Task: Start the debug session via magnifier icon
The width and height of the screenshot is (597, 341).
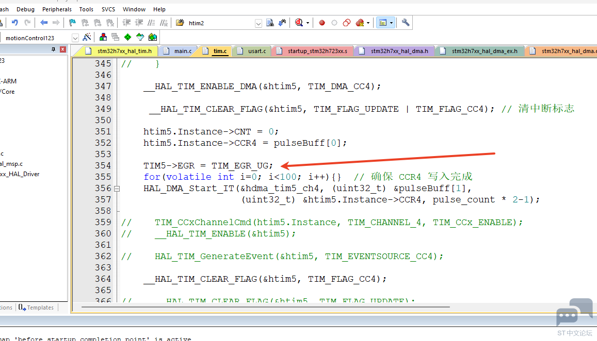Action: click(x=299, y=23)
